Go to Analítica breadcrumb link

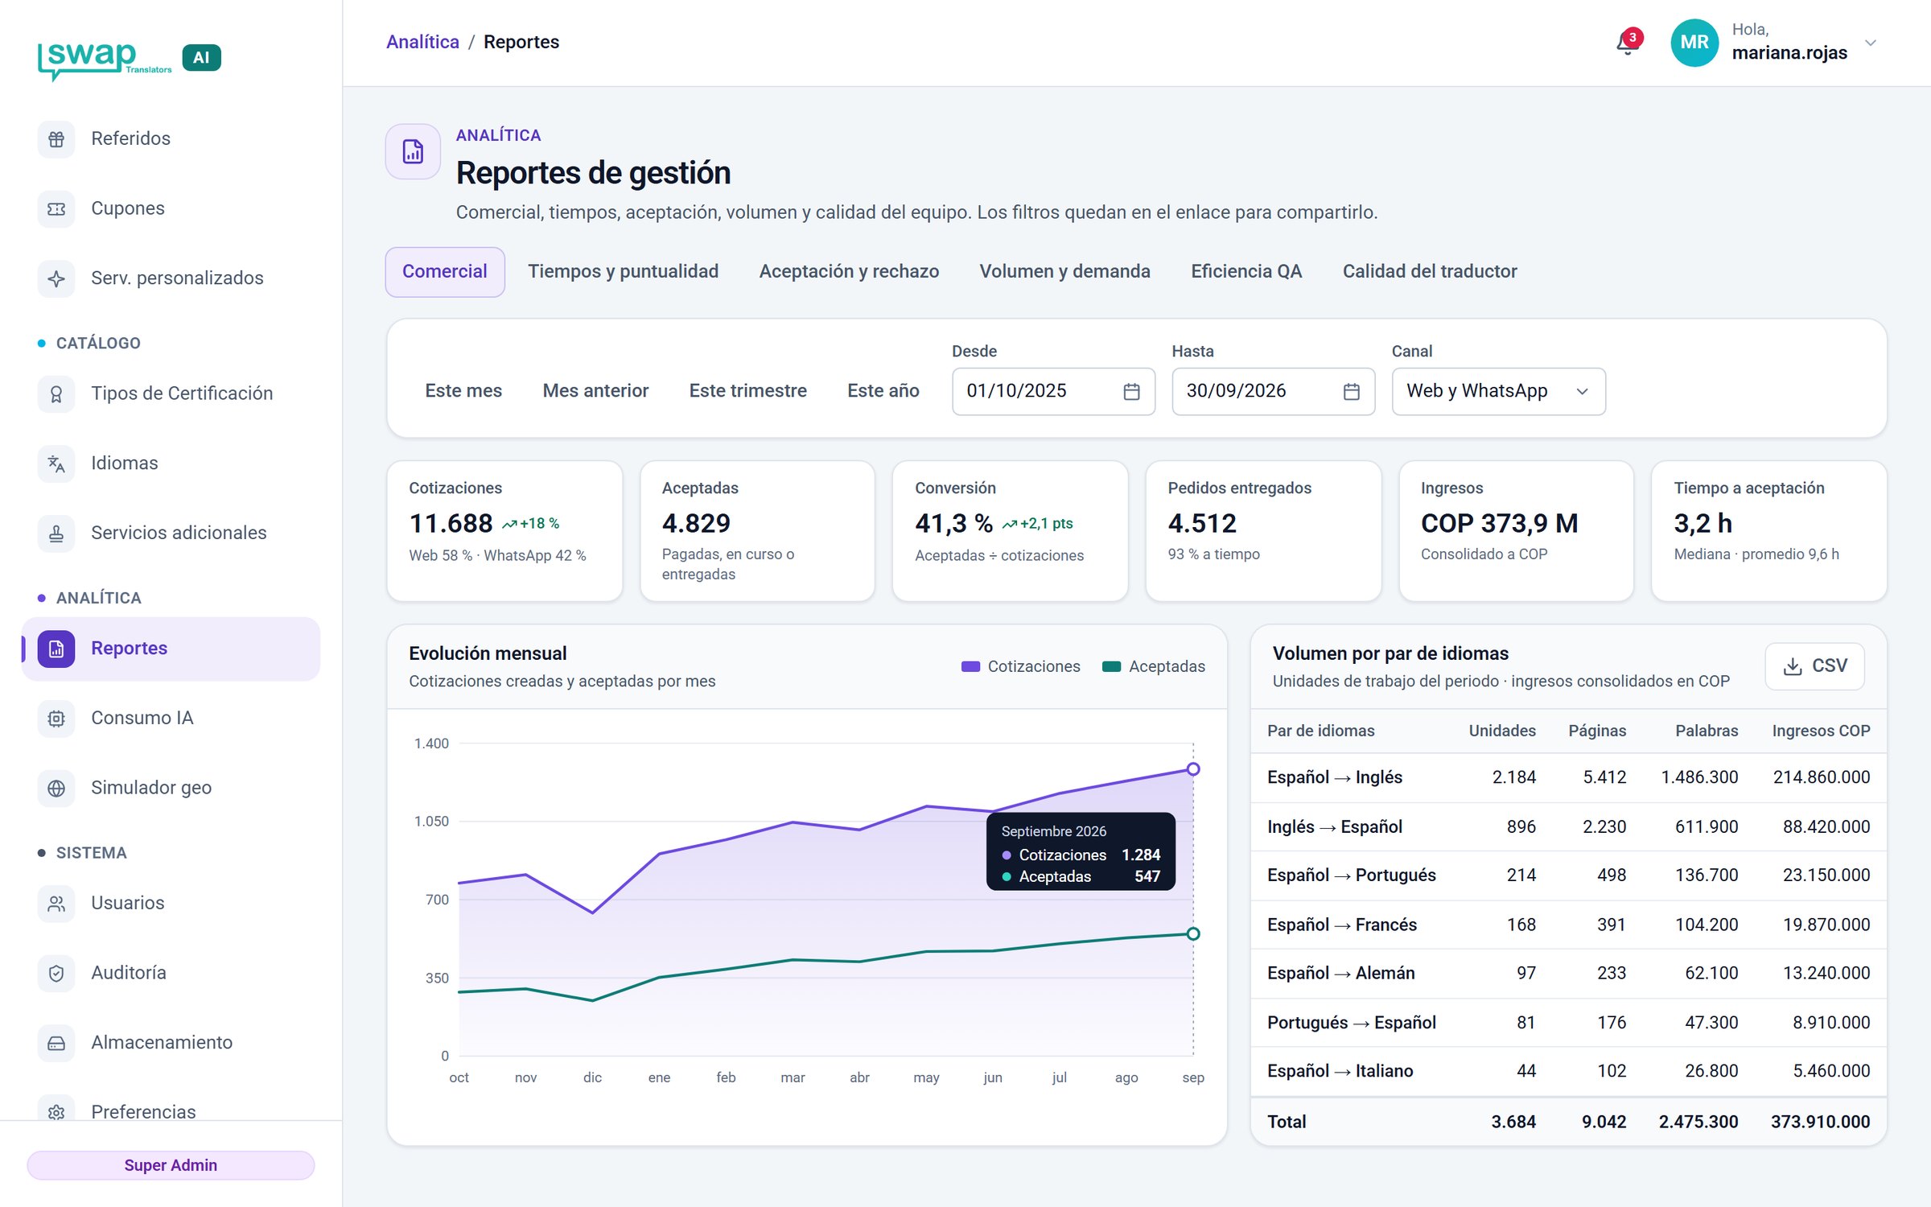422,42
